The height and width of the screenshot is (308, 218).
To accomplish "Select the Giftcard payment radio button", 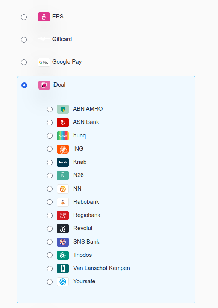I will pyautogui.click(x=24, y=40).
